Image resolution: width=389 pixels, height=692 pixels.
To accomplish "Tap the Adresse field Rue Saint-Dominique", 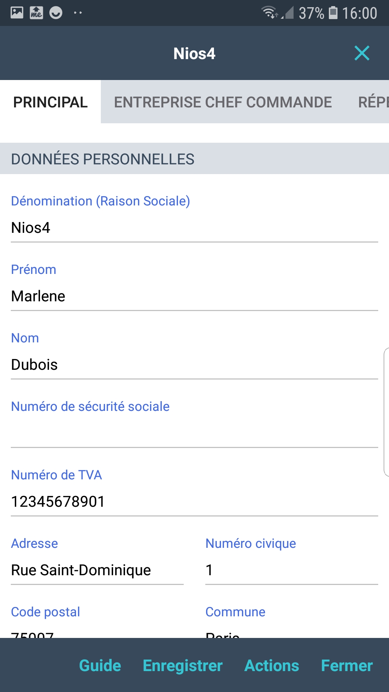I will coord(97,570).
